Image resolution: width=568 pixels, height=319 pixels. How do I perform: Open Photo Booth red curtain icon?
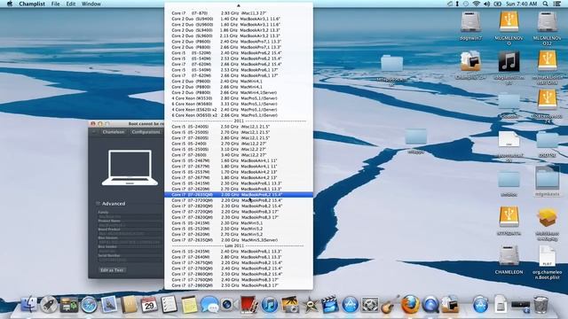coord(248,305)
